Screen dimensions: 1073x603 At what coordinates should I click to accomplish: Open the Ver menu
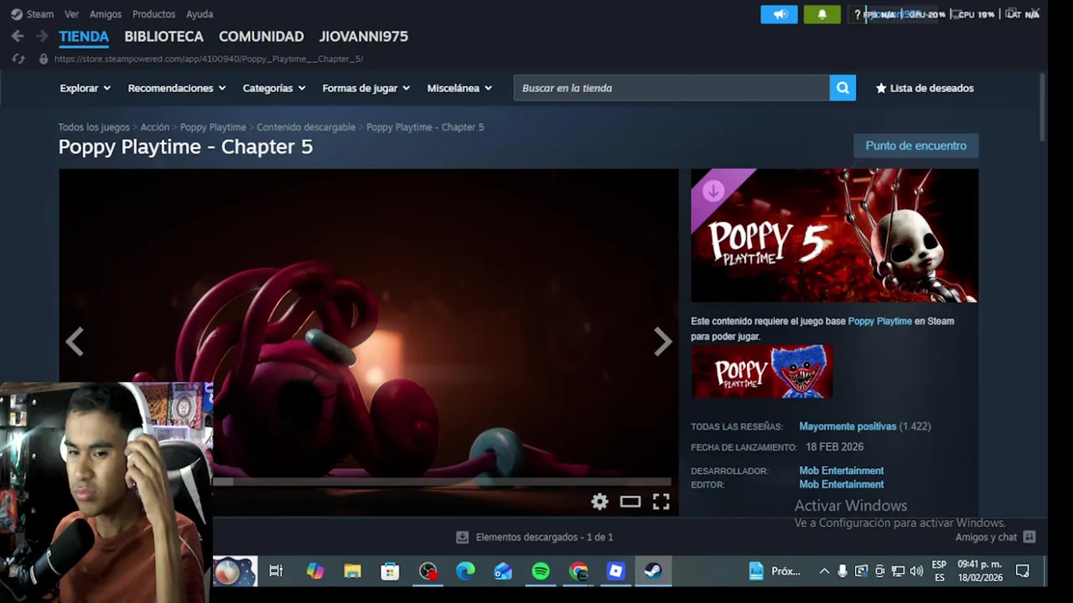click(x=71, y=14)
